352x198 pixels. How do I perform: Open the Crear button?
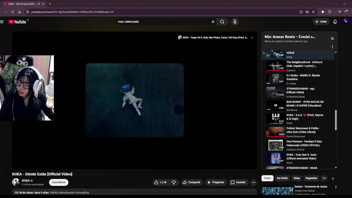(x=321, y=22)
